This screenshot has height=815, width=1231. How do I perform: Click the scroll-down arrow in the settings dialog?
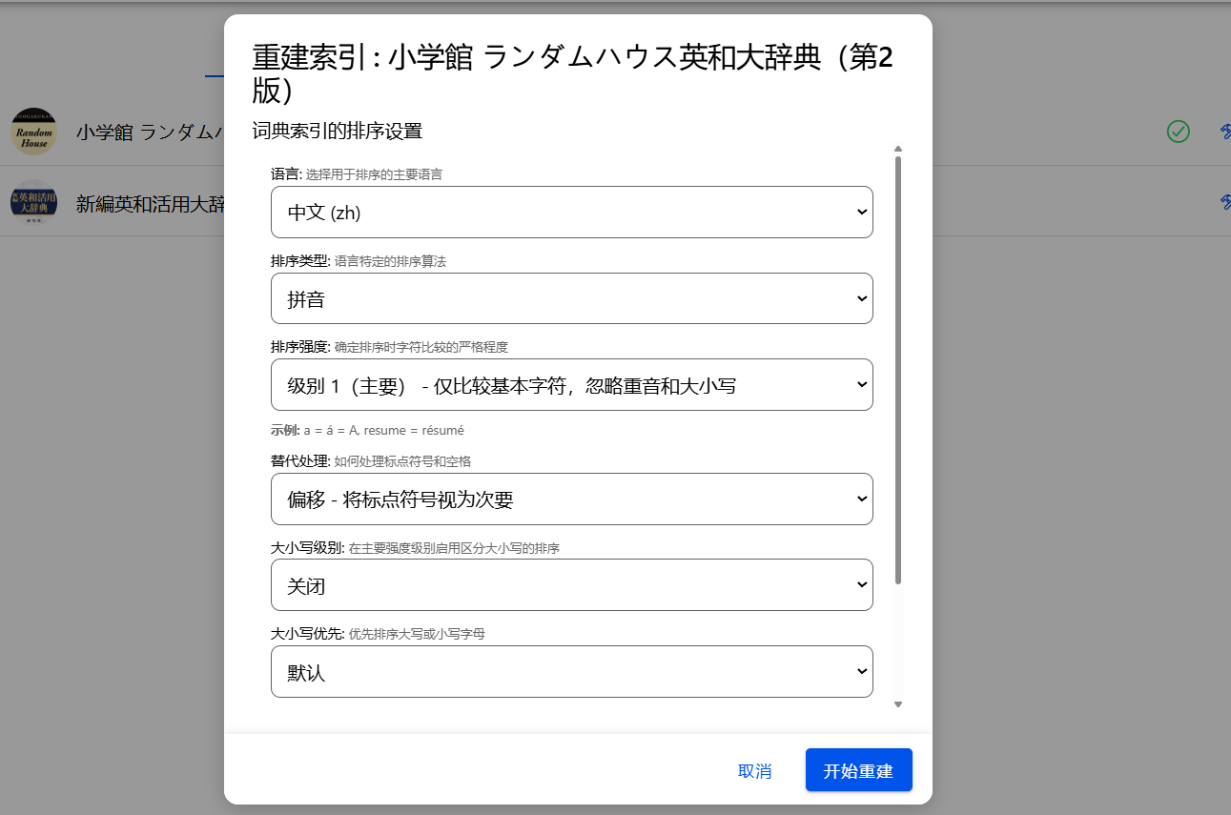tap(897, 704)
